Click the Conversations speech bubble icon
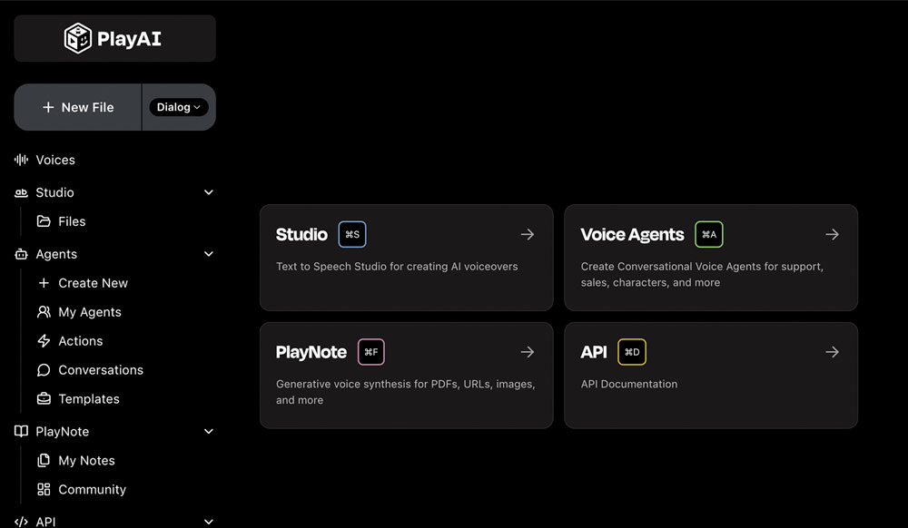Image resolution: width=908 pixels, height=528 pixels. 44,369
